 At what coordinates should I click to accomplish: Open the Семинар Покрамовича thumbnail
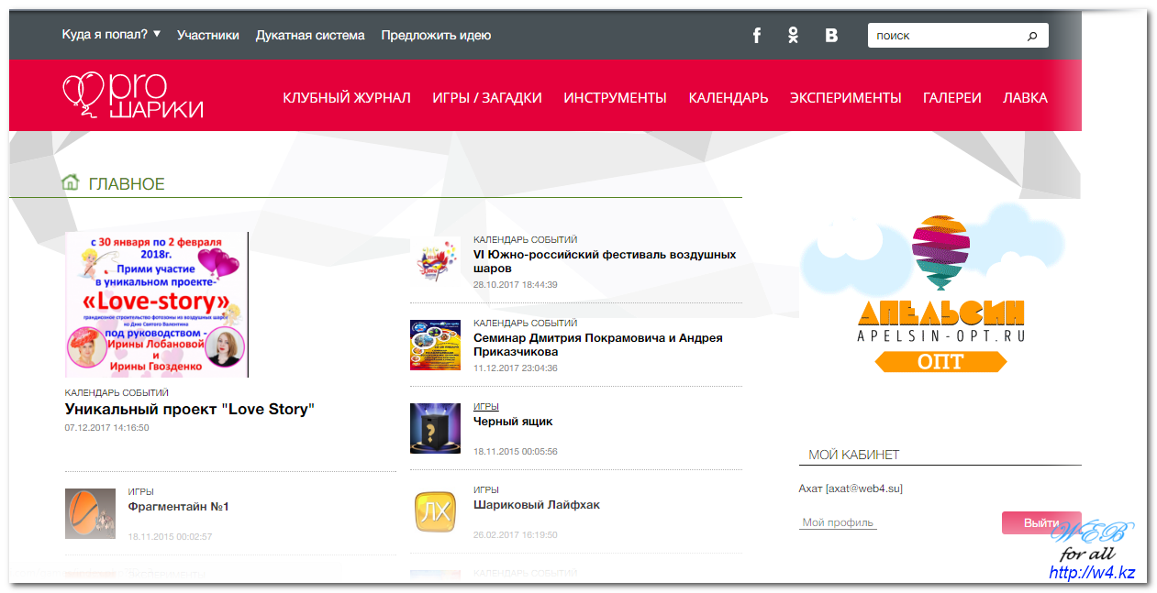(x=435, y=345)
